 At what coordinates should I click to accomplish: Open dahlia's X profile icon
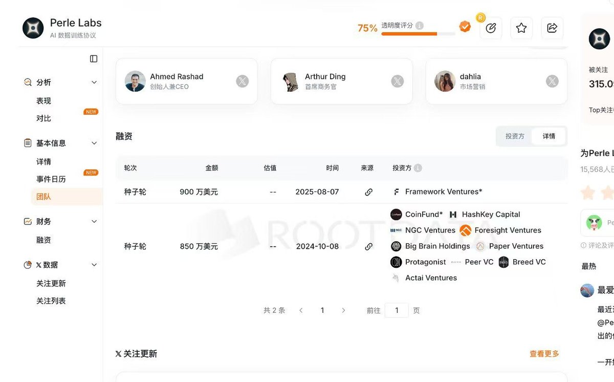pos(552,81)
